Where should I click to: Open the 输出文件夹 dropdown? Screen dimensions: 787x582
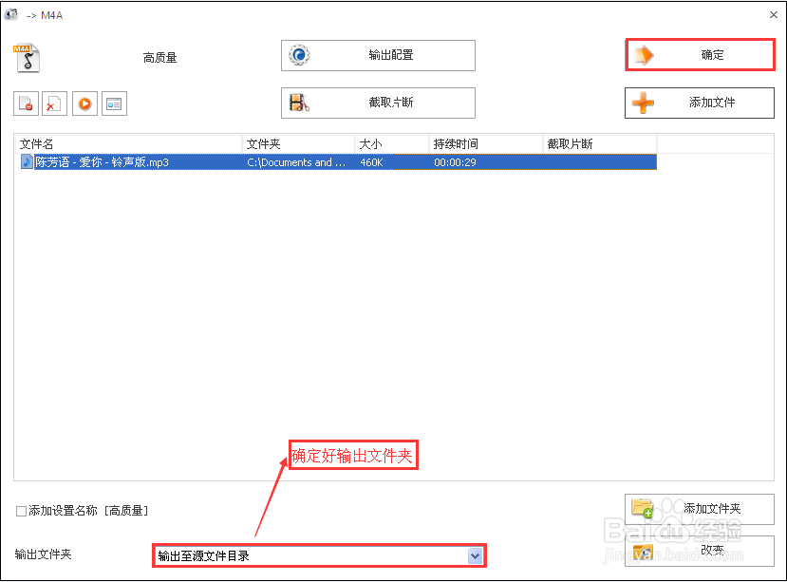319,554
